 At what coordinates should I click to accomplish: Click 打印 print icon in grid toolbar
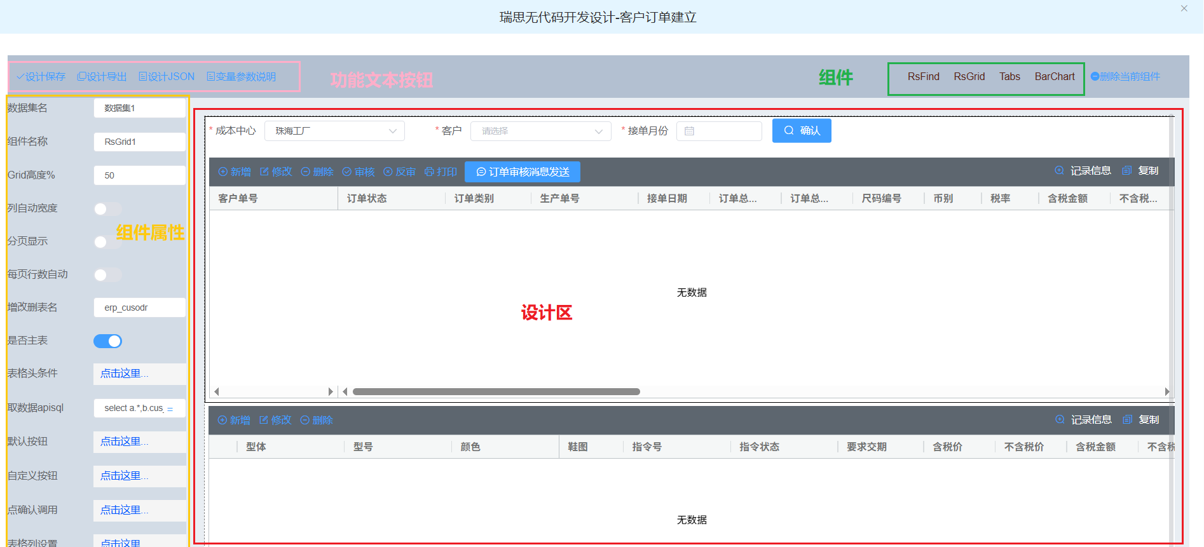[429, 172]
